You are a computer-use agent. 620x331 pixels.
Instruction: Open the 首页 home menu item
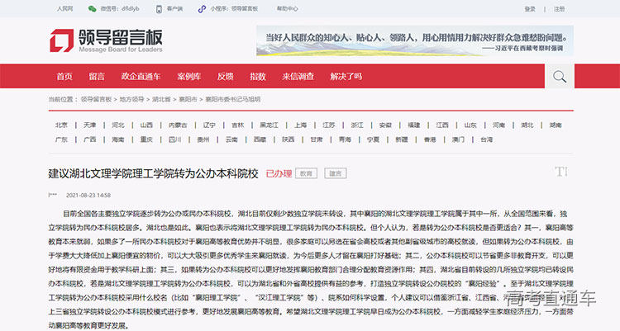pos(64,77)
